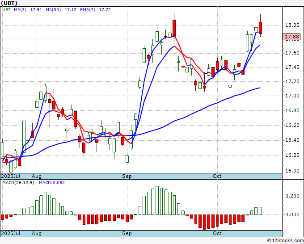
Task: Click the 0.000 MACD axis label
Action: tap(292, 215)
